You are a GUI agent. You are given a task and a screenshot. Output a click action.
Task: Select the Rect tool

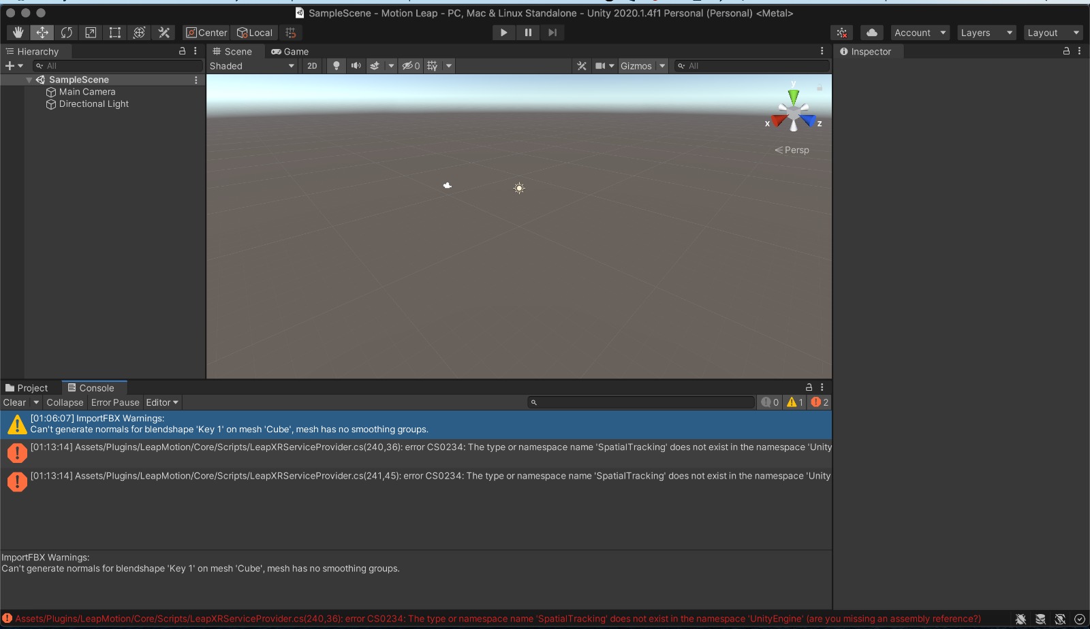click(x=115, y=33)
